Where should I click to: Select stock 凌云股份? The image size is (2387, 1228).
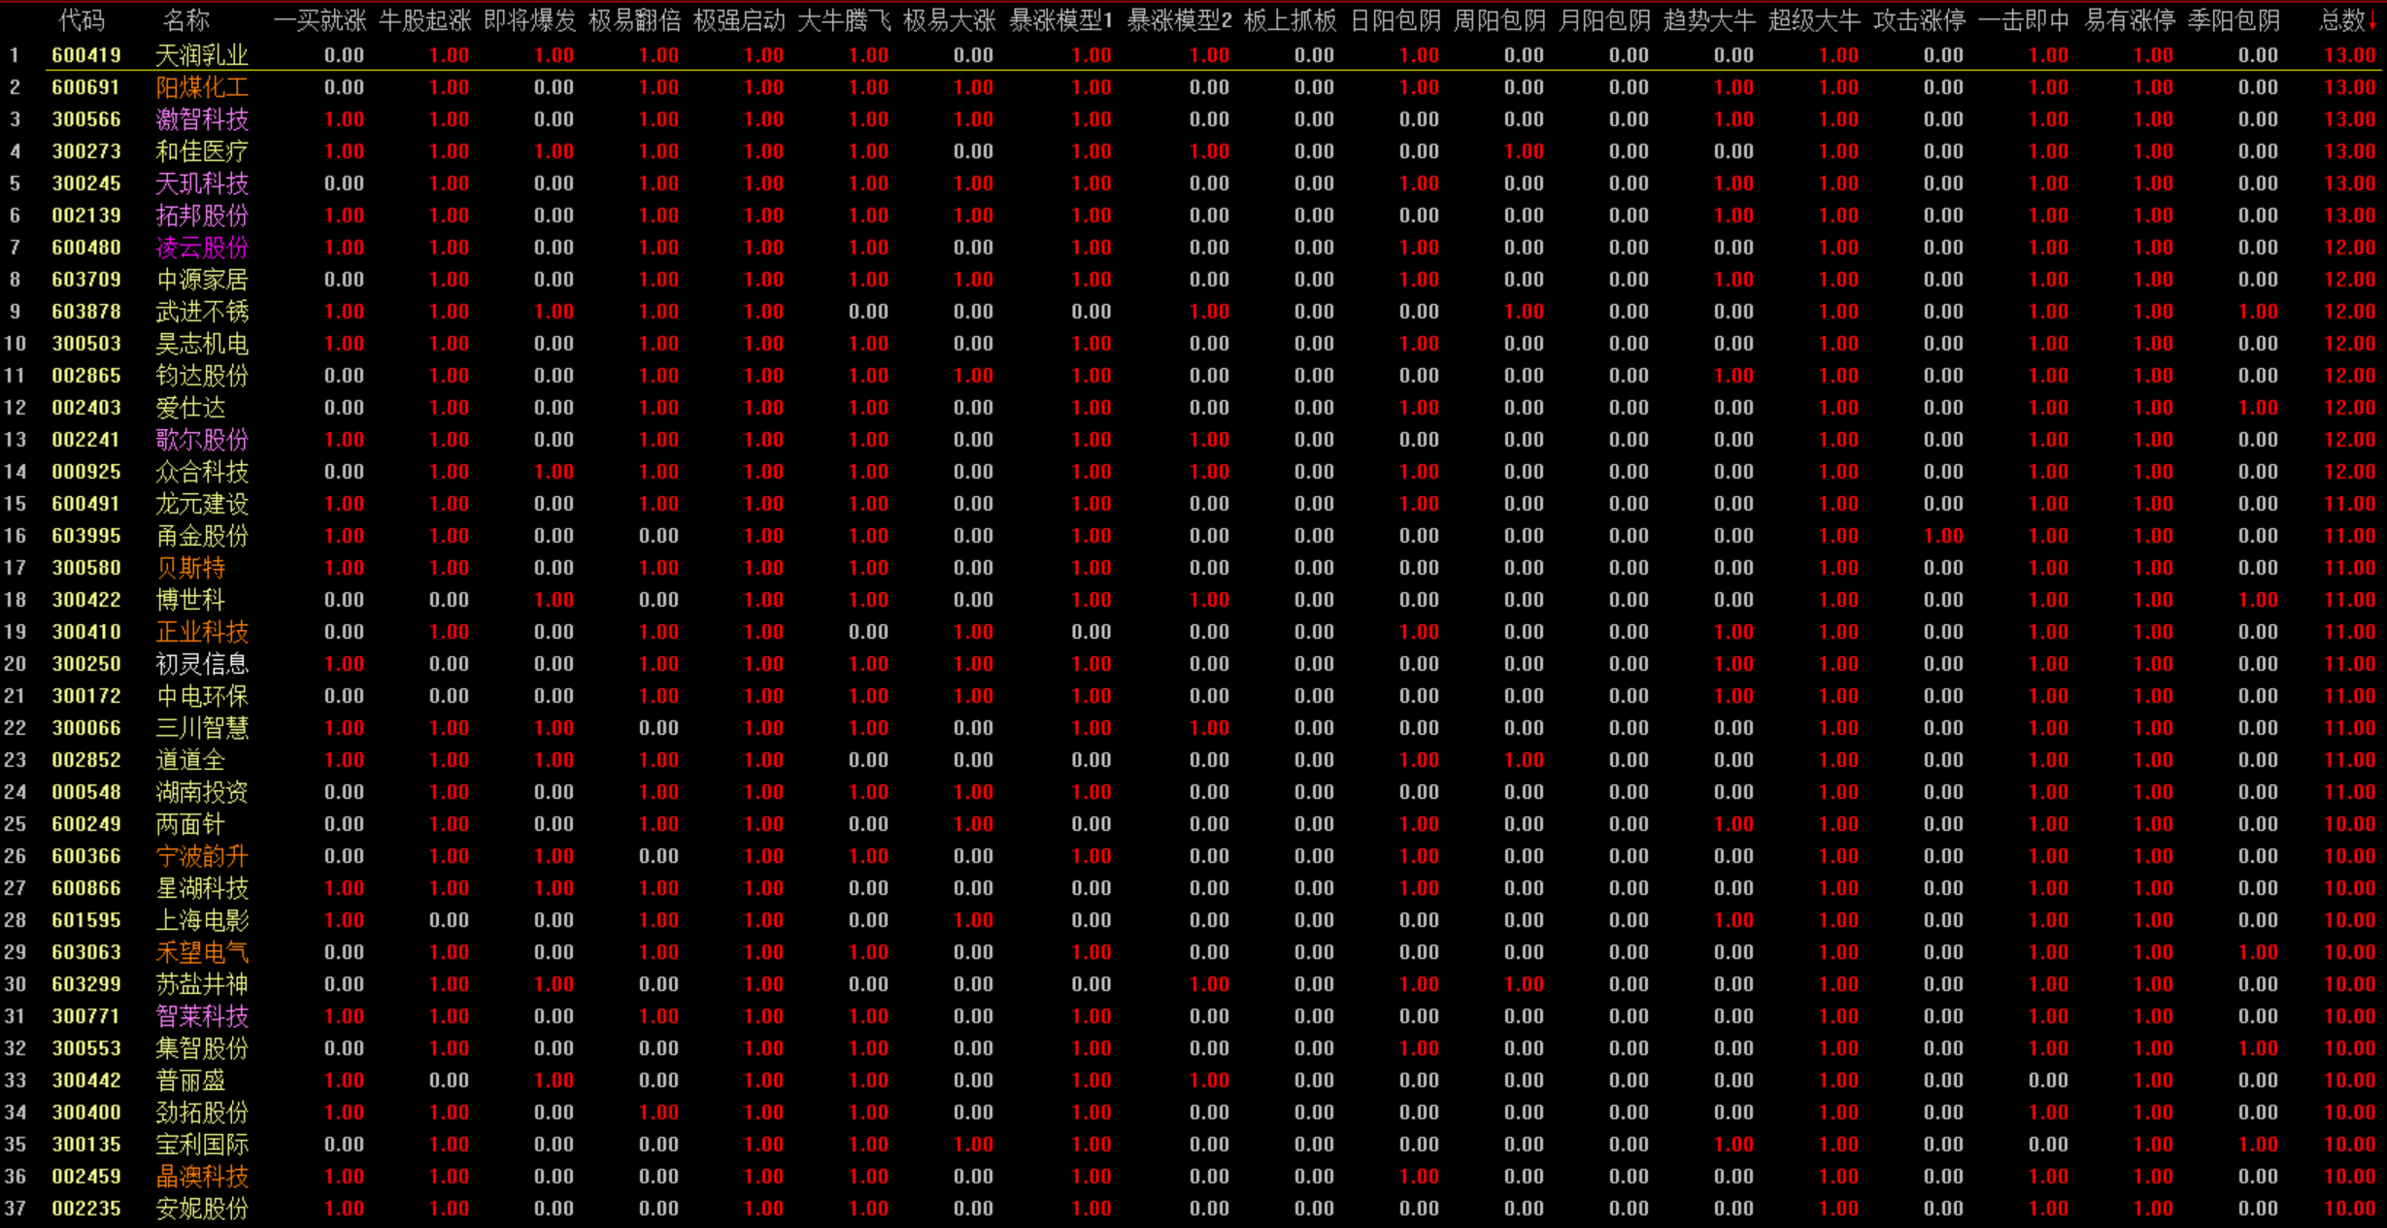tap(202, 248)
